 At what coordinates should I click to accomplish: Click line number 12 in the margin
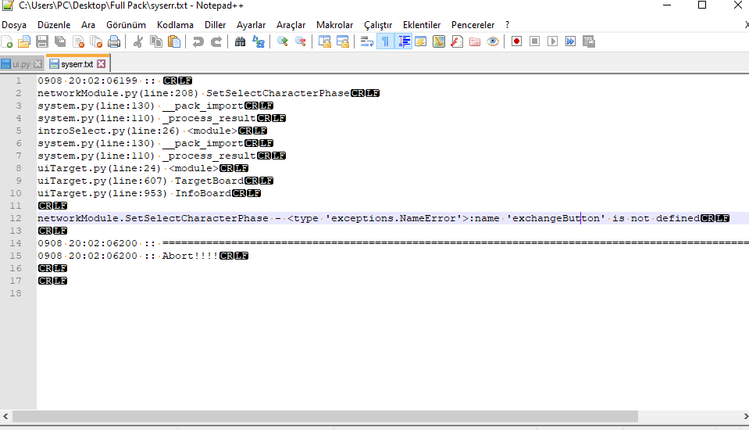click(16, 218)
